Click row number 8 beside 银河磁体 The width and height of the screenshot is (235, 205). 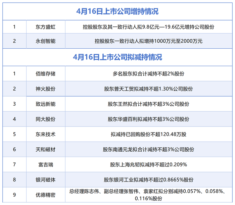(14, 180)
